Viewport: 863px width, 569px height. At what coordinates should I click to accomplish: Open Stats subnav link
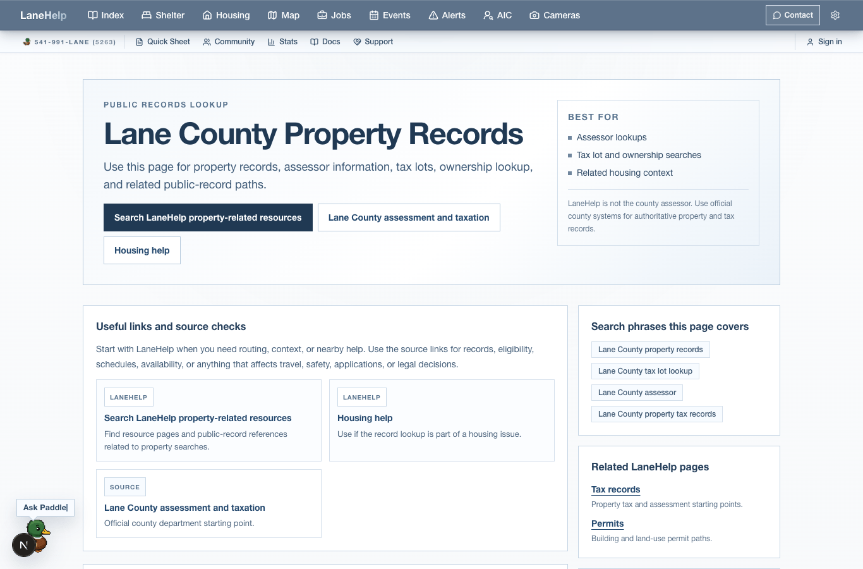(x=282, y=42)
